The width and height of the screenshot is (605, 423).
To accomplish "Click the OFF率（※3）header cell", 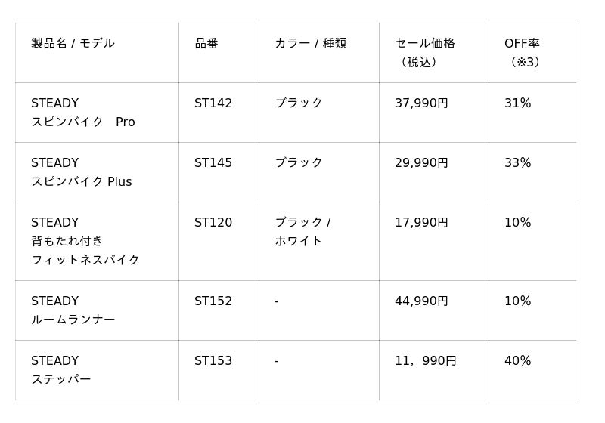I will point(523,52).
